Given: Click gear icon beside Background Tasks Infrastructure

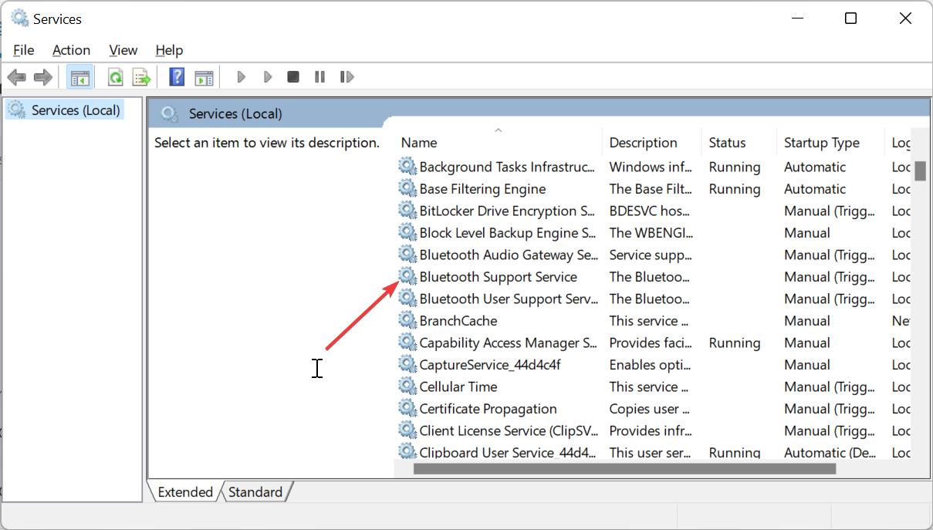Looking at the screenshot, I should (407, 166).
